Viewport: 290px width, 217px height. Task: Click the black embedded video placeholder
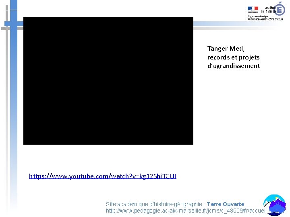point(108,81)
